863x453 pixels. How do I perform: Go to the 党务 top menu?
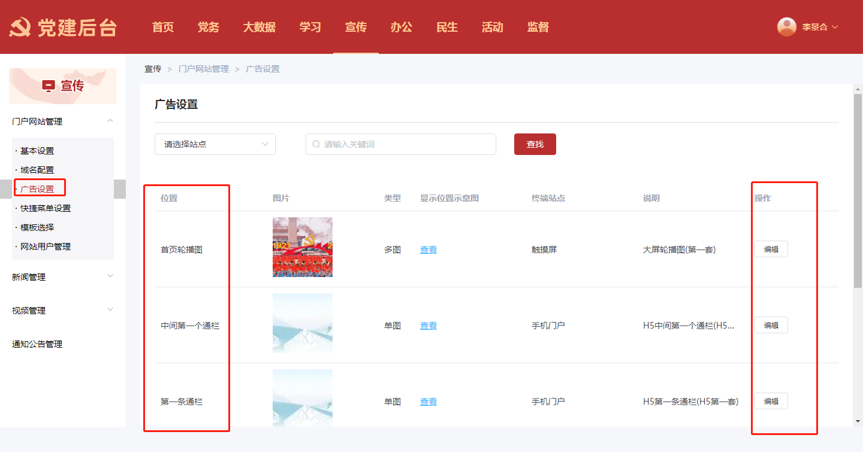coord(208,27)
